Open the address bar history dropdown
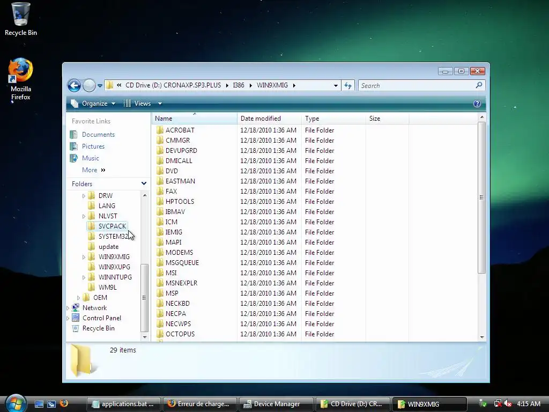The width and height of the screenshot is (549, 412). [x=336, y=85]
